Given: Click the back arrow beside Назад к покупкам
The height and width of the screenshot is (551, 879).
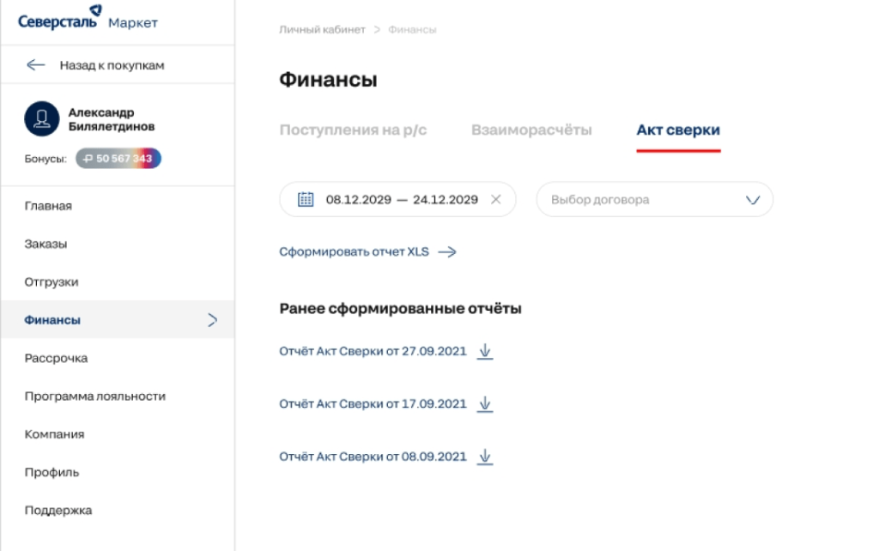Looking at the screenshot, I should tap(35, 65).
